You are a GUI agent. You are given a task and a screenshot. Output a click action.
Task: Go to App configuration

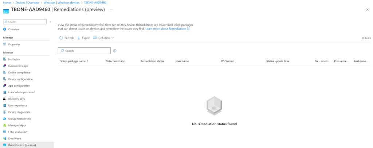pos(19,86)
